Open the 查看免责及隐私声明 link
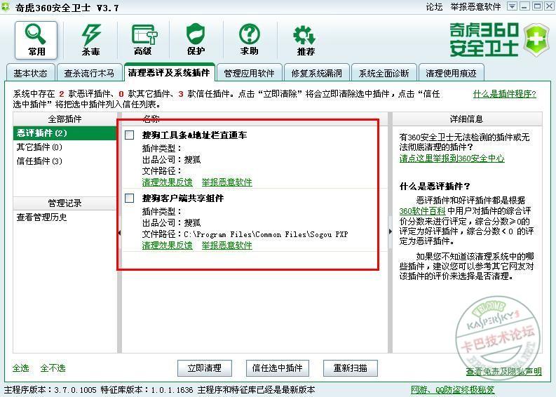 coord(504,372)
